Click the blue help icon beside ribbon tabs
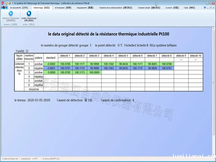Viewport: 216px width, 162px height. click(x=205, y=8)
